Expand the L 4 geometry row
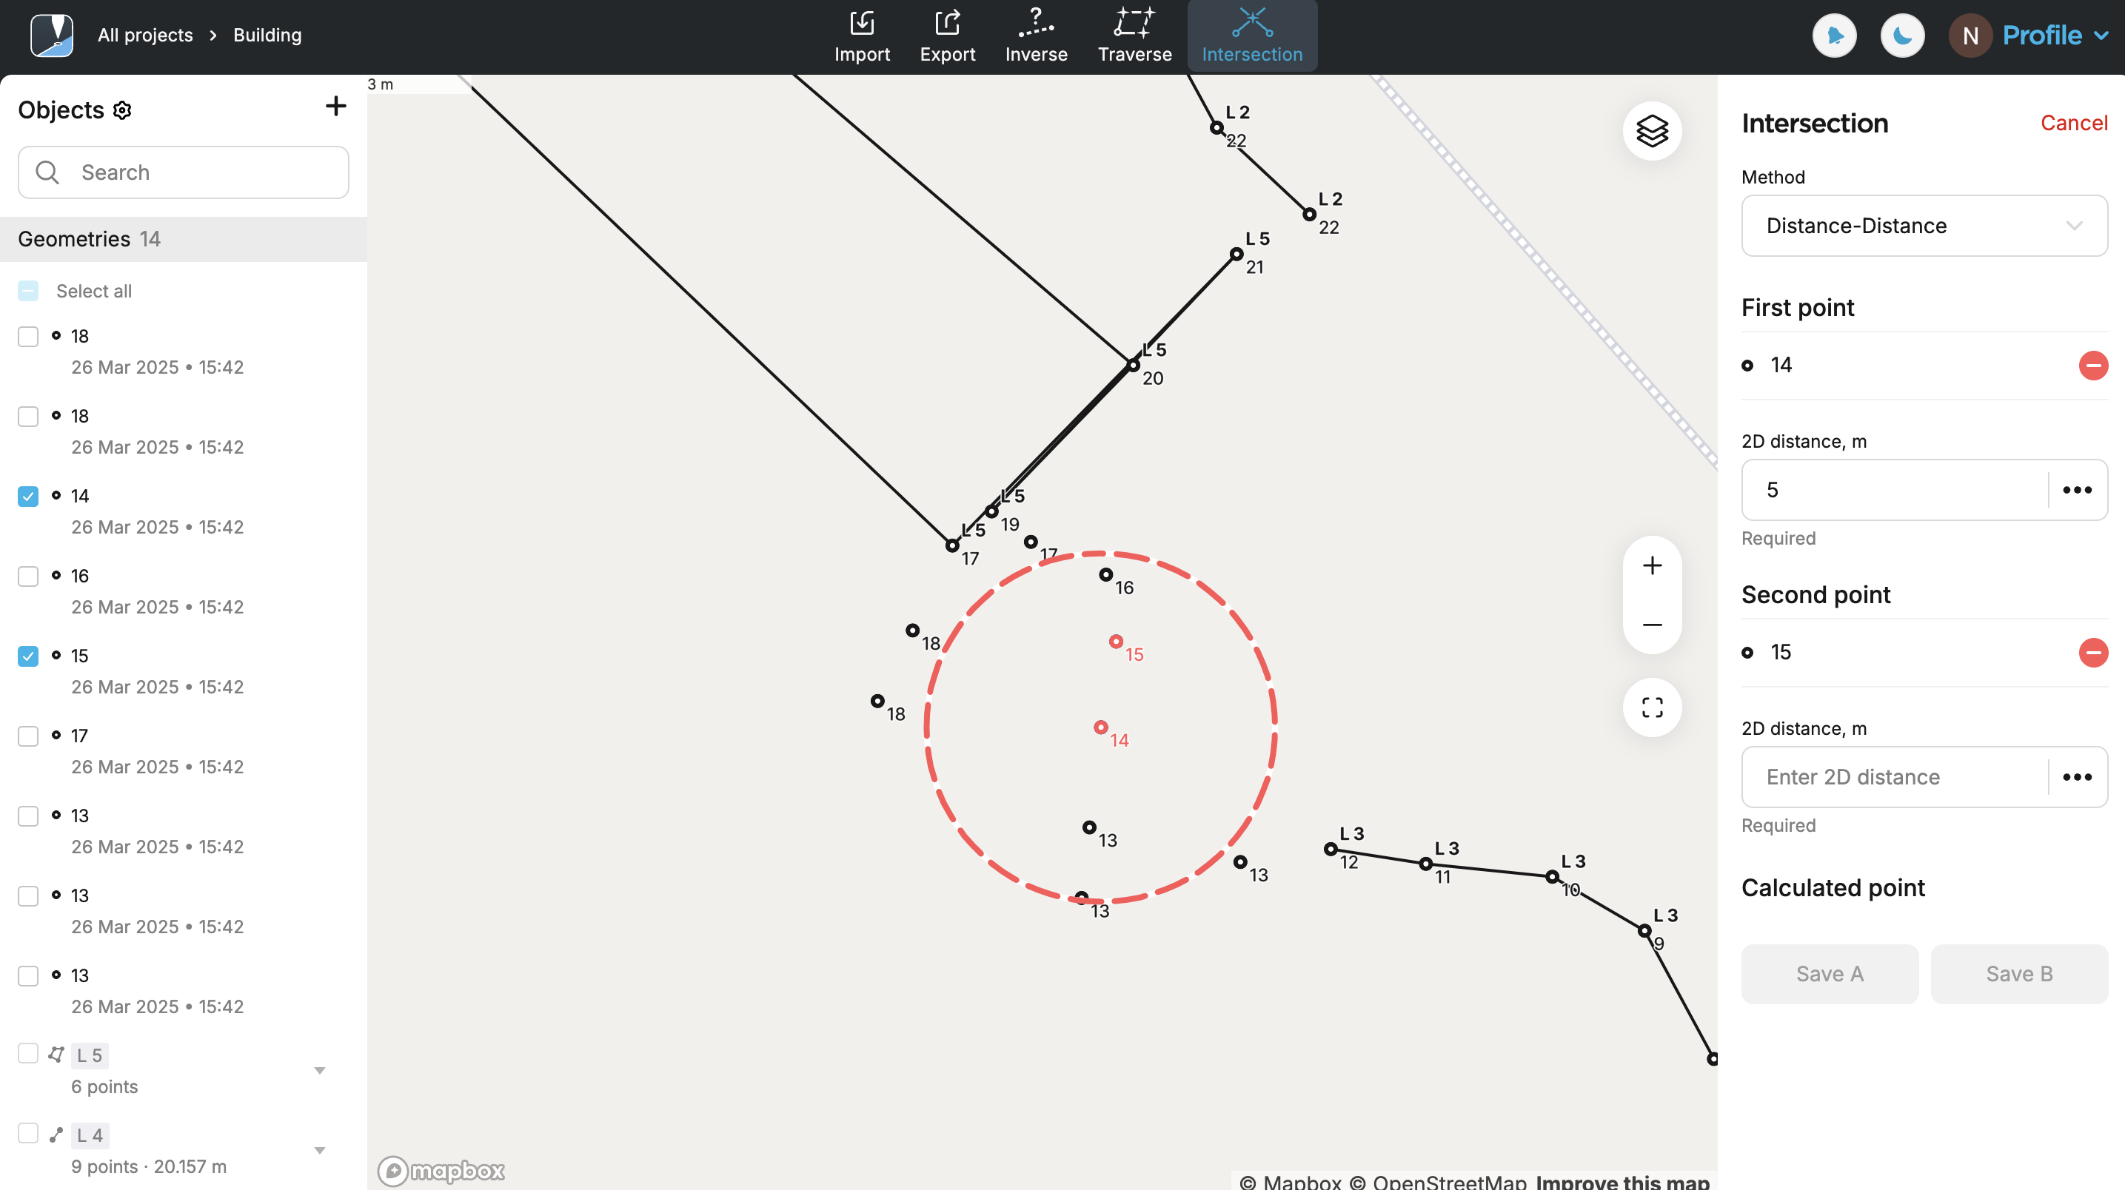Viewport: 2125px width, 1190px height. pos(320,1151)
